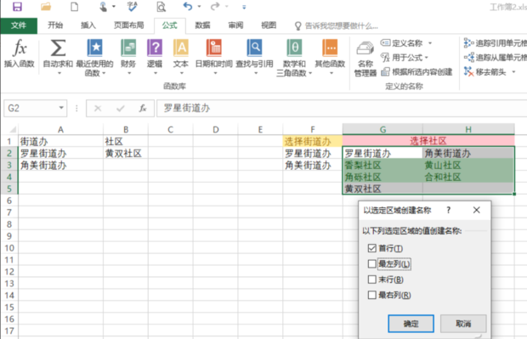Expand Undo history dropdown arrow

pos(199,7)
